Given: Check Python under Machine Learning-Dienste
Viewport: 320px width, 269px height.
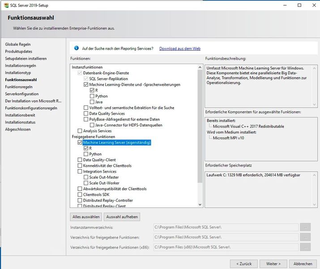Looking at the screenshot, I should point(92,96).
